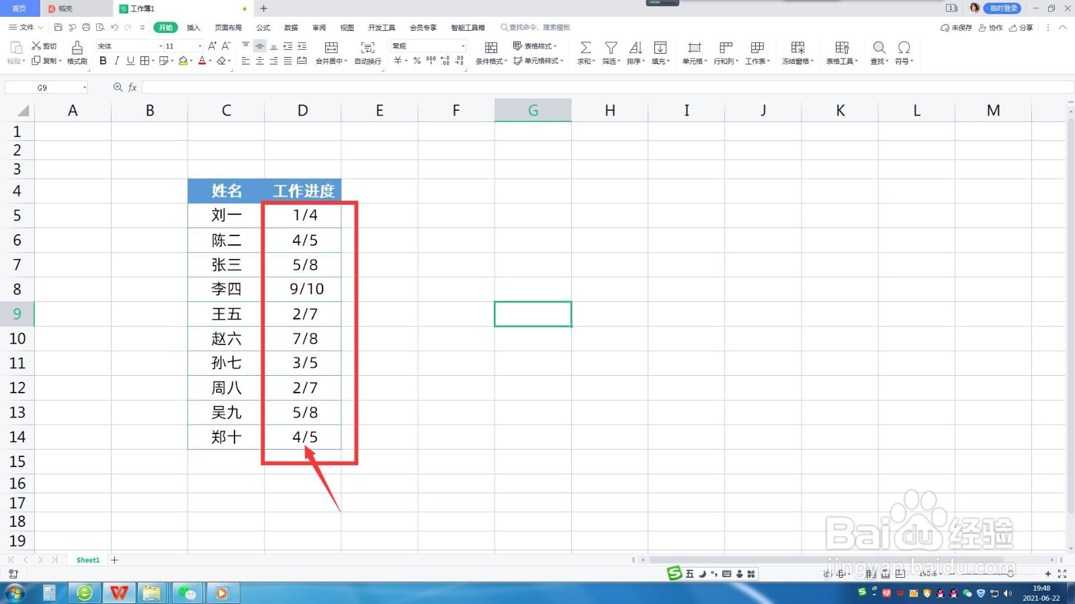Switch to page layout view in status bar

[x=886, y=574]
